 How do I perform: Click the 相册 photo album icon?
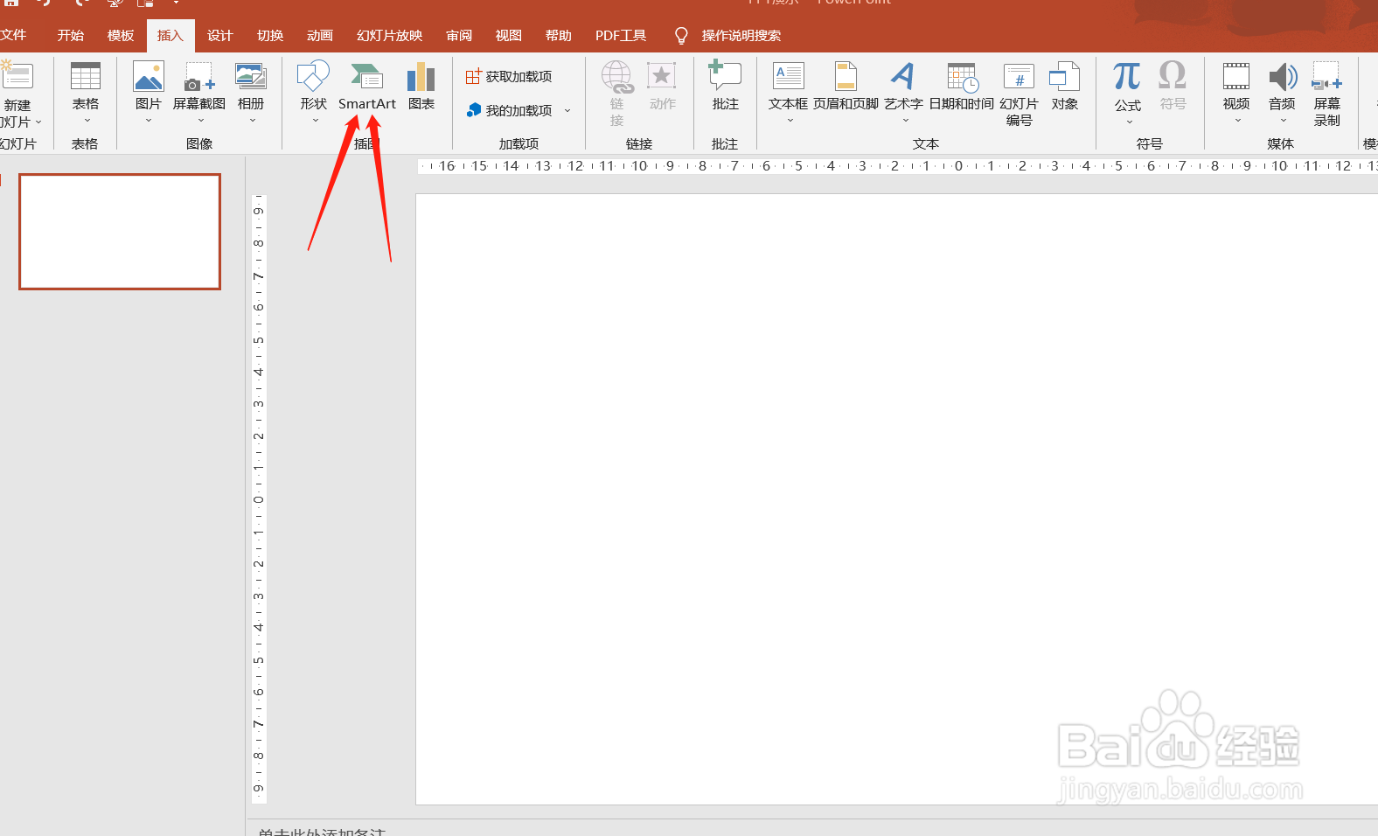(x=251, y=76)
